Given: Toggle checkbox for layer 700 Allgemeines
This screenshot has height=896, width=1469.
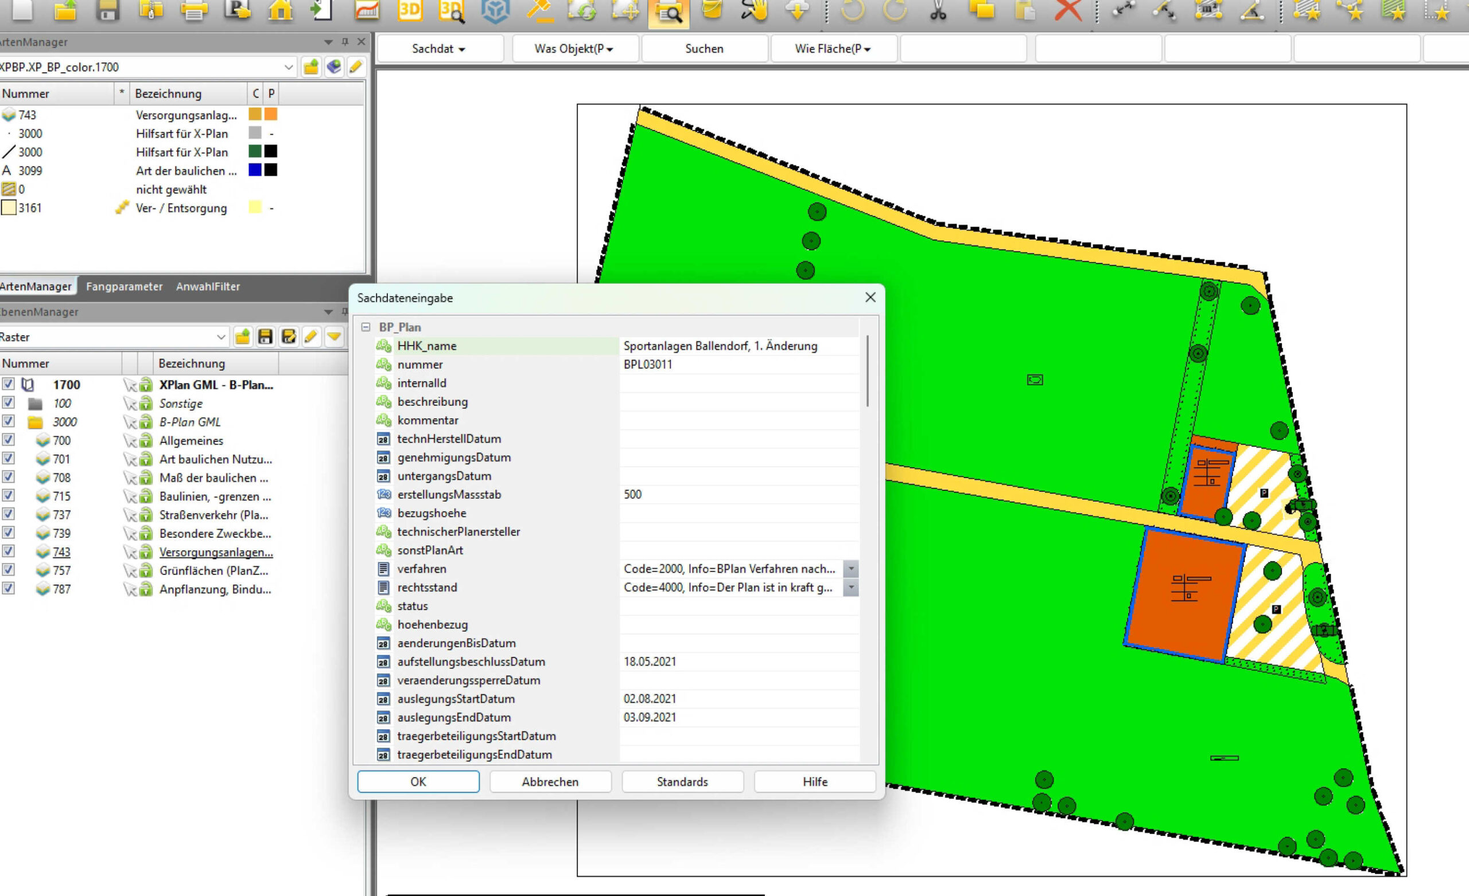Looking at the screenshot, I should point(8,440).
